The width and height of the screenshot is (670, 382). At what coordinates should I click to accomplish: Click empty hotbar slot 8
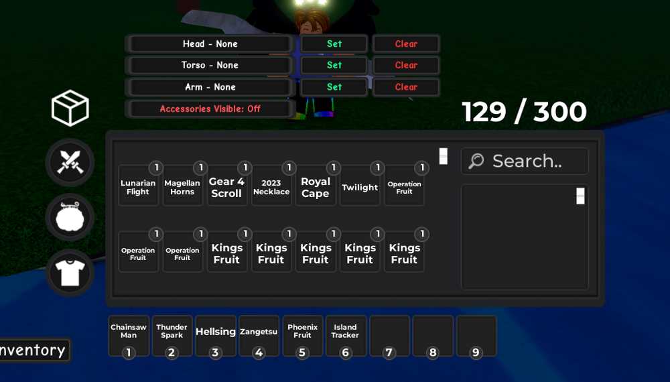[x=433, y=336]
